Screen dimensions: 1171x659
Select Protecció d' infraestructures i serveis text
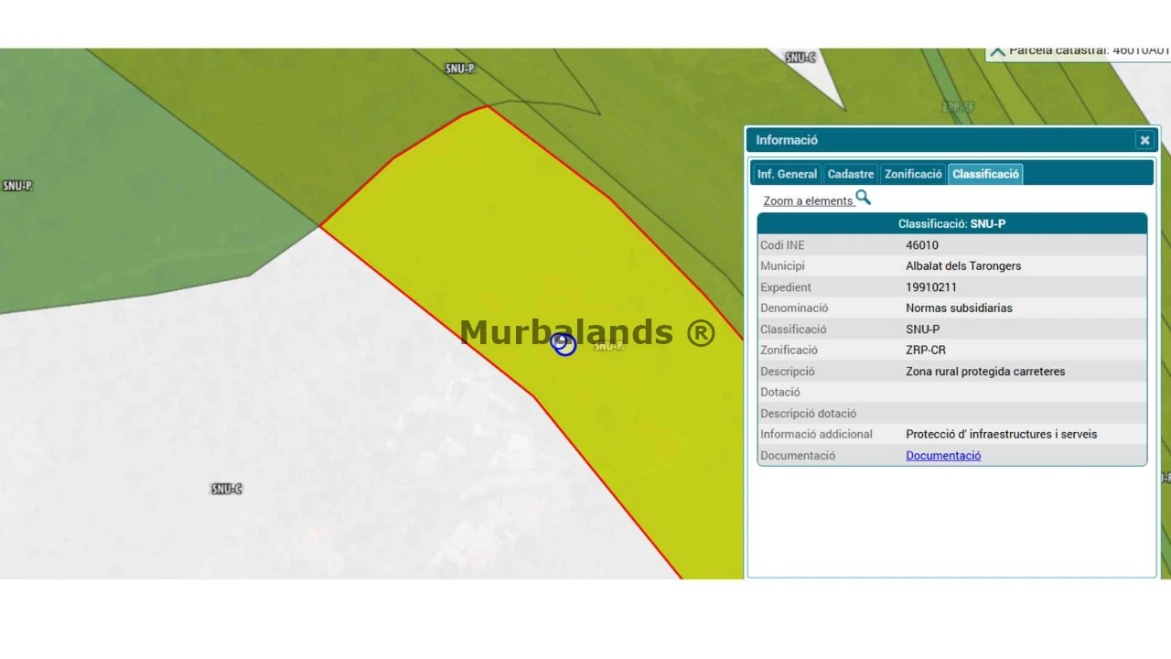(x=1001, y=435)
